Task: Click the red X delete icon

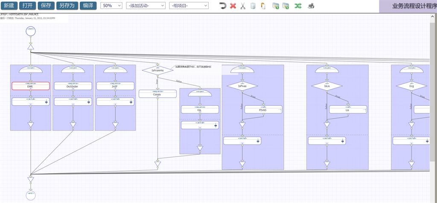Action: click(x=233, y=6)
